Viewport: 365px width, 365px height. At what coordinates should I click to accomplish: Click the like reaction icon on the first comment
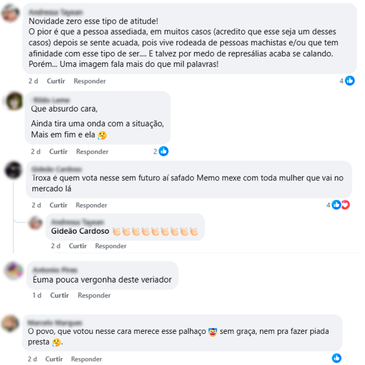[x=349, y=81]
